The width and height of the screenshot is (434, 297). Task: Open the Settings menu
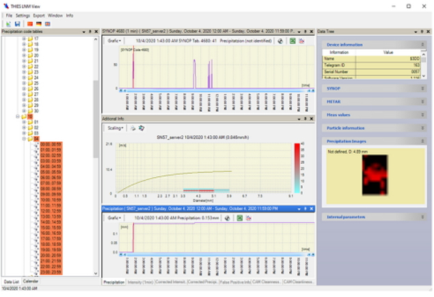[23, 16]
